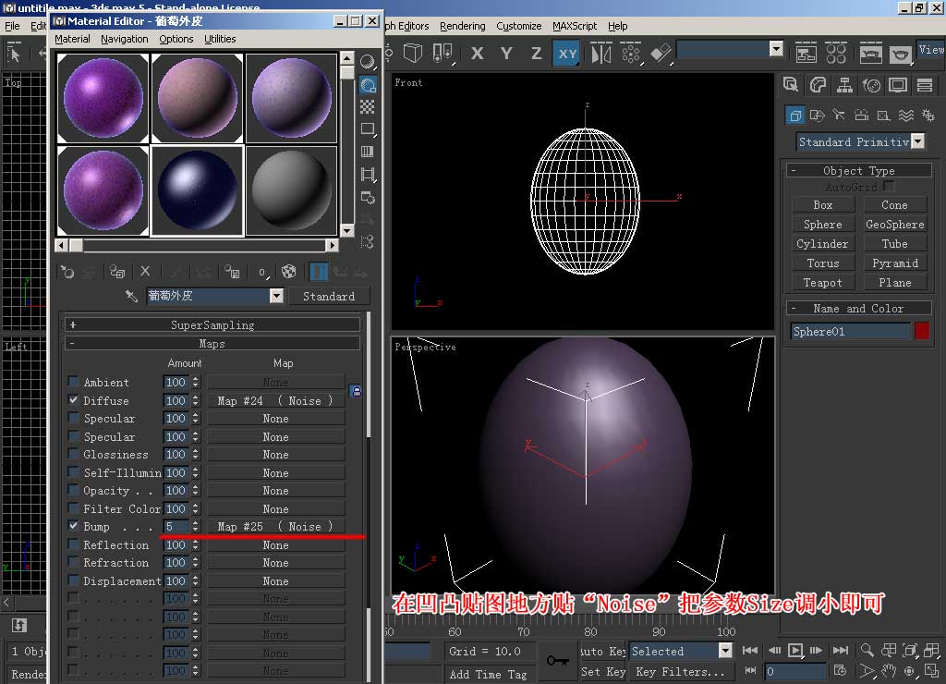Enable the Displacement map checkbox
Image resolution: width=946 pixels, height=684 pixels.
click(73, 580)
